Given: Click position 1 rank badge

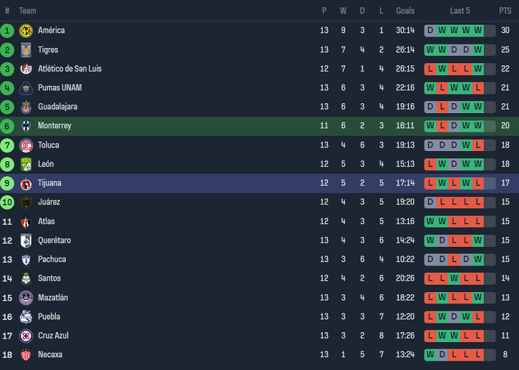Looking at the screenshot, I should (7, 31).
